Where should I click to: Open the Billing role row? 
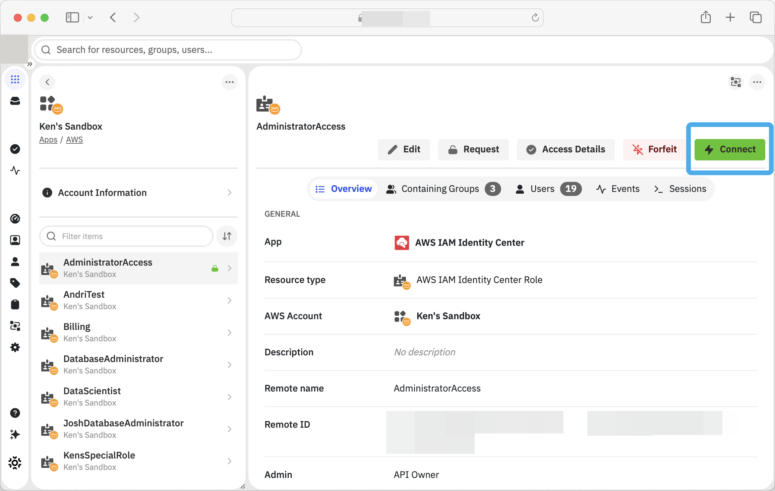(x=138, y=333)
